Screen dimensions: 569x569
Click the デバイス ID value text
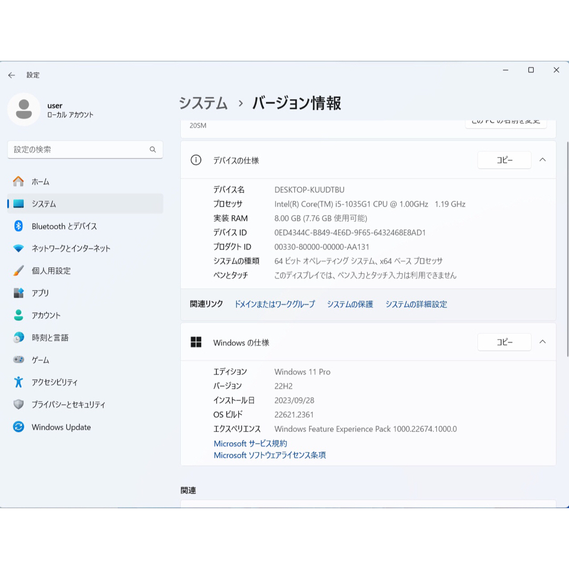pos(350,233)
